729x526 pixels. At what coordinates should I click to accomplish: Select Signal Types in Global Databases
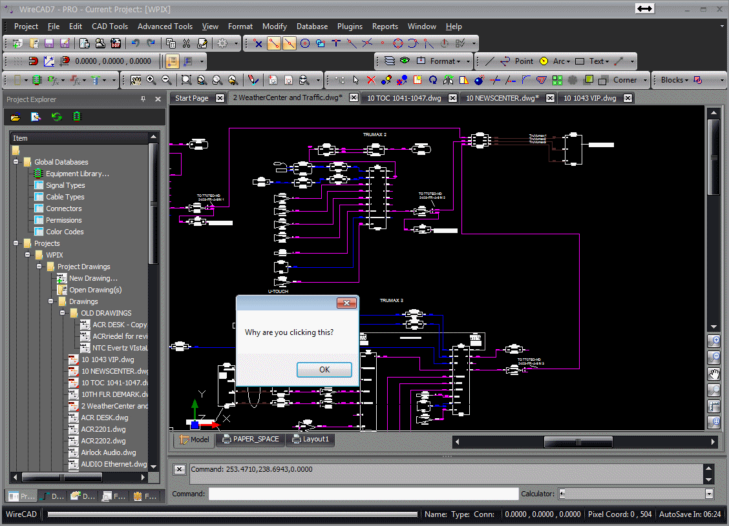pos(65,185)
